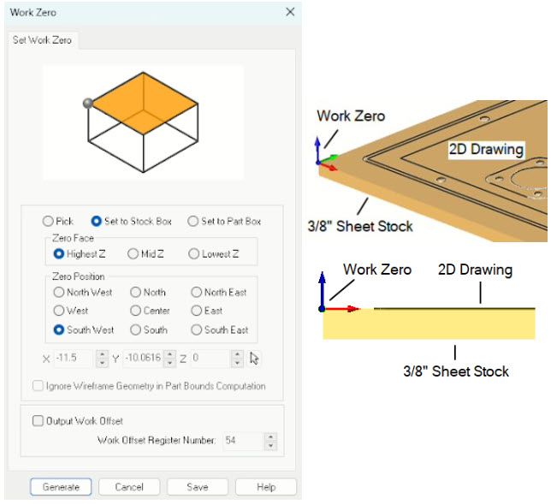Open the Set Work Zero tab
This screenshot has width=551, height=504.
click(42, 40)
